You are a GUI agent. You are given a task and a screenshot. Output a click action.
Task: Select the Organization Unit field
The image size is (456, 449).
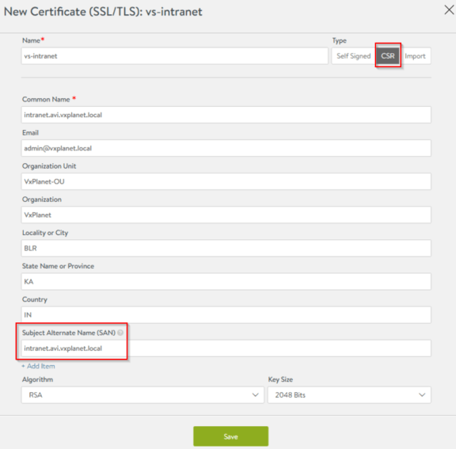pyautogui.click(x=226, y=181)
